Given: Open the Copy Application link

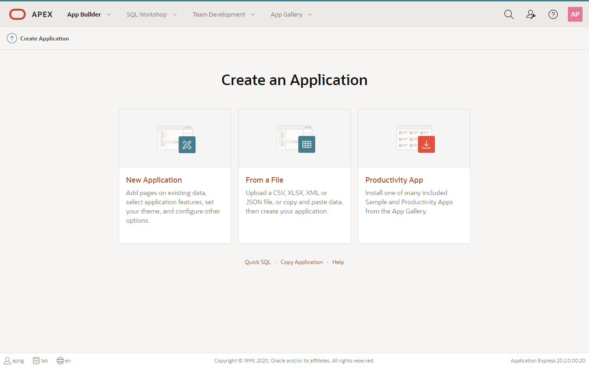Looking at the screenshot, I should click(302, 262).
